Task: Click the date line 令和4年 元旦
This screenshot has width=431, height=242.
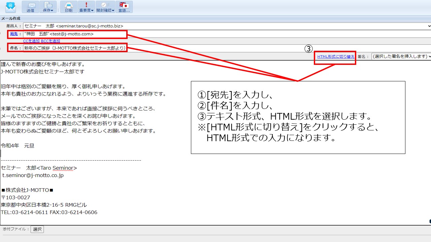Action: (x=18, y=146)
